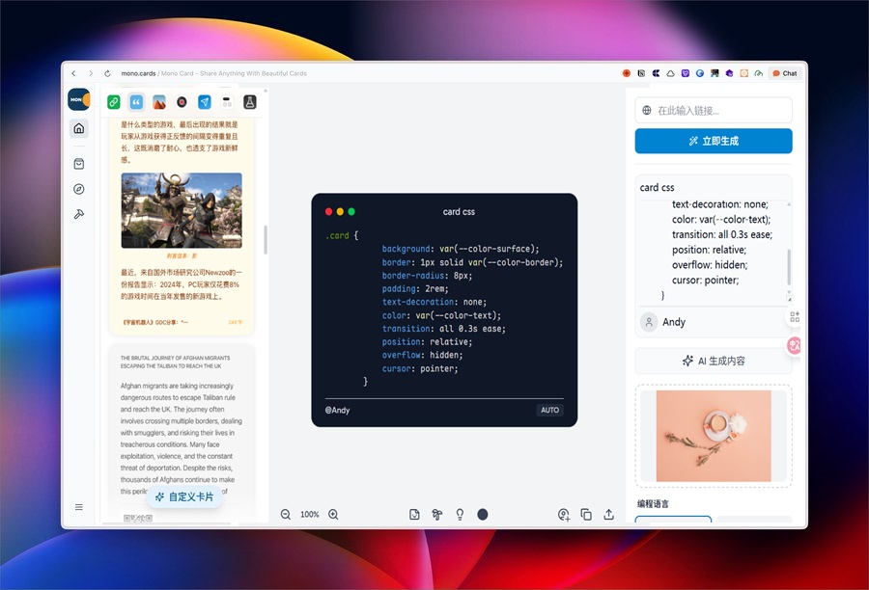
Task: Click the zoom out magnifier icon
Action: tap(286, 515)
